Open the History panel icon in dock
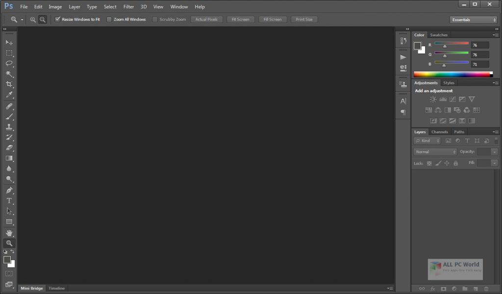 (403, 41)
